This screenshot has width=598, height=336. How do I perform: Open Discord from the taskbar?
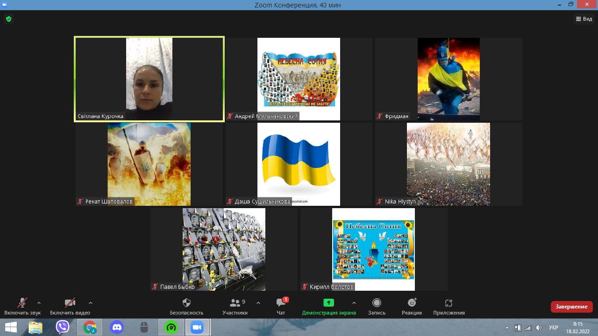pyautogui.click(x=117, y=327)
